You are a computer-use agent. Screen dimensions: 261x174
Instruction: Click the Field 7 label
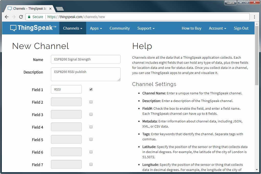(38, 165)
